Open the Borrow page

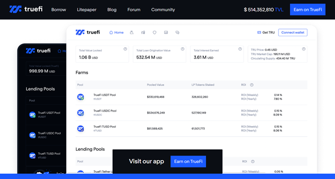tap(58, 10)
